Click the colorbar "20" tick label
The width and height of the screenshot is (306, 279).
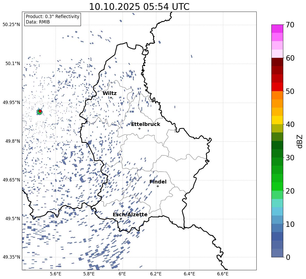click(290, 191)
